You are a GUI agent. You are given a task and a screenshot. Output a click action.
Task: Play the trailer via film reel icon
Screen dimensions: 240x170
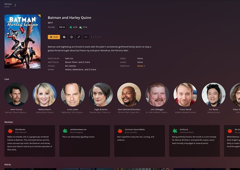point(64,37)
